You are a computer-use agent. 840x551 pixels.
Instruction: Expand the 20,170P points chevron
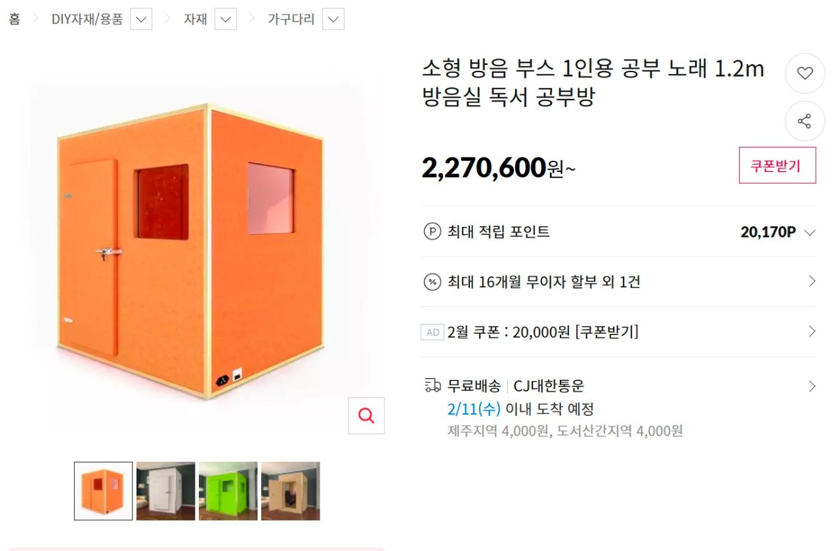coord(810,232)
